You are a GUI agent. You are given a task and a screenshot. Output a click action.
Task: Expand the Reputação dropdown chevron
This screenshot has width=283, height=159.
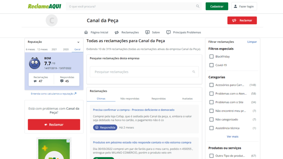78,42
